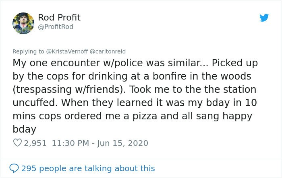The height and width of the screenshot is (178, 282).
Task: Click the 2,951 like count
Action: [35, 143]
